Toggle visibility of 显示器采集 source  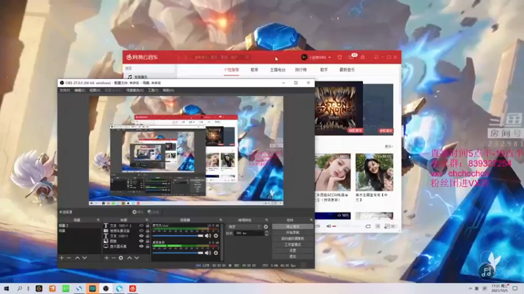[x=141, y=246]
